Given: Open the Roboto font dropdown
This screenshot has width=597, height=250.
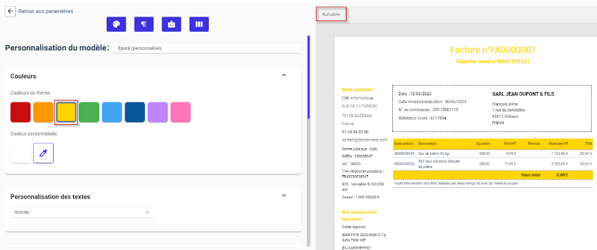Looking at the screenshot, I should tap(82, 212).
